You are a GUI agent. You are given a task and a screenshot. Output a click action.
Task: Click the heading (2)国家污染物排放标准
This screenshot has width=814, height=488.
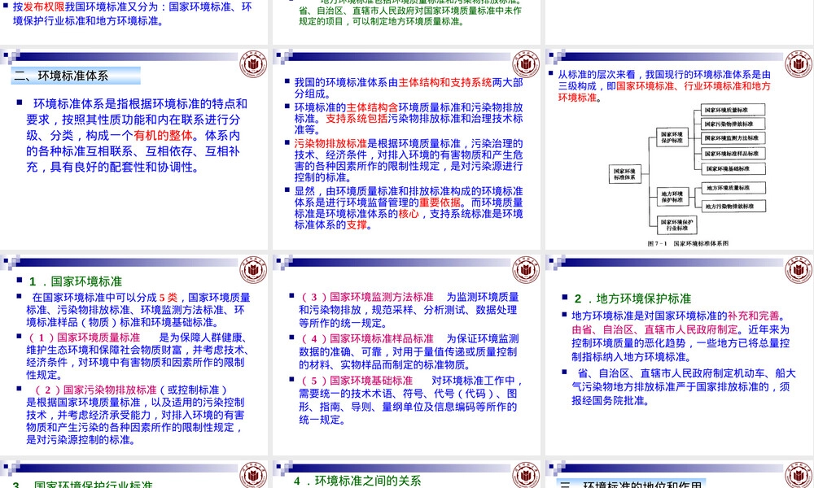(95, 390)
